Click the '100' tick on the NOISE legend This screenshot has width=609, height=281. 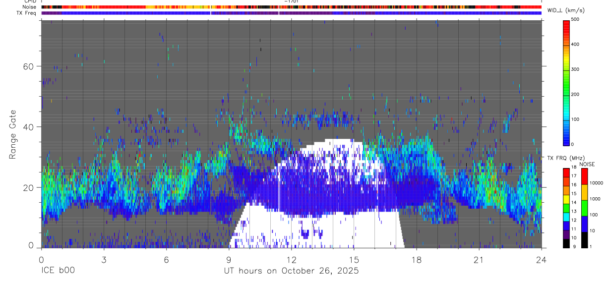[x=594, y=215]
